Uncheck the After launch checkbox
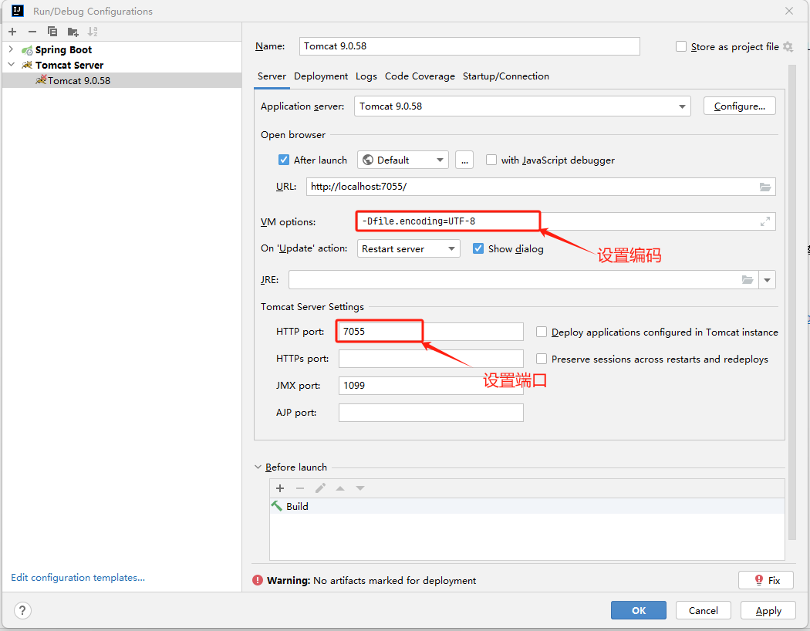The width and height of the screenshot is (810, 631). [284, 160]
